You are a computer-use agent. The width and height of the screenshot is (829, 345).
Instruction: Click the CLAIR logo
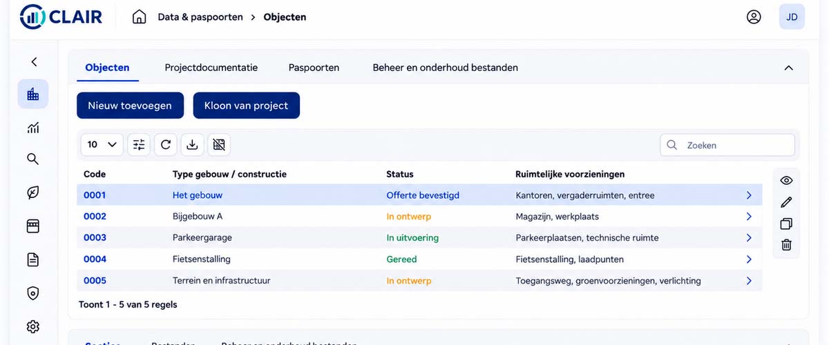coord(61,17)
